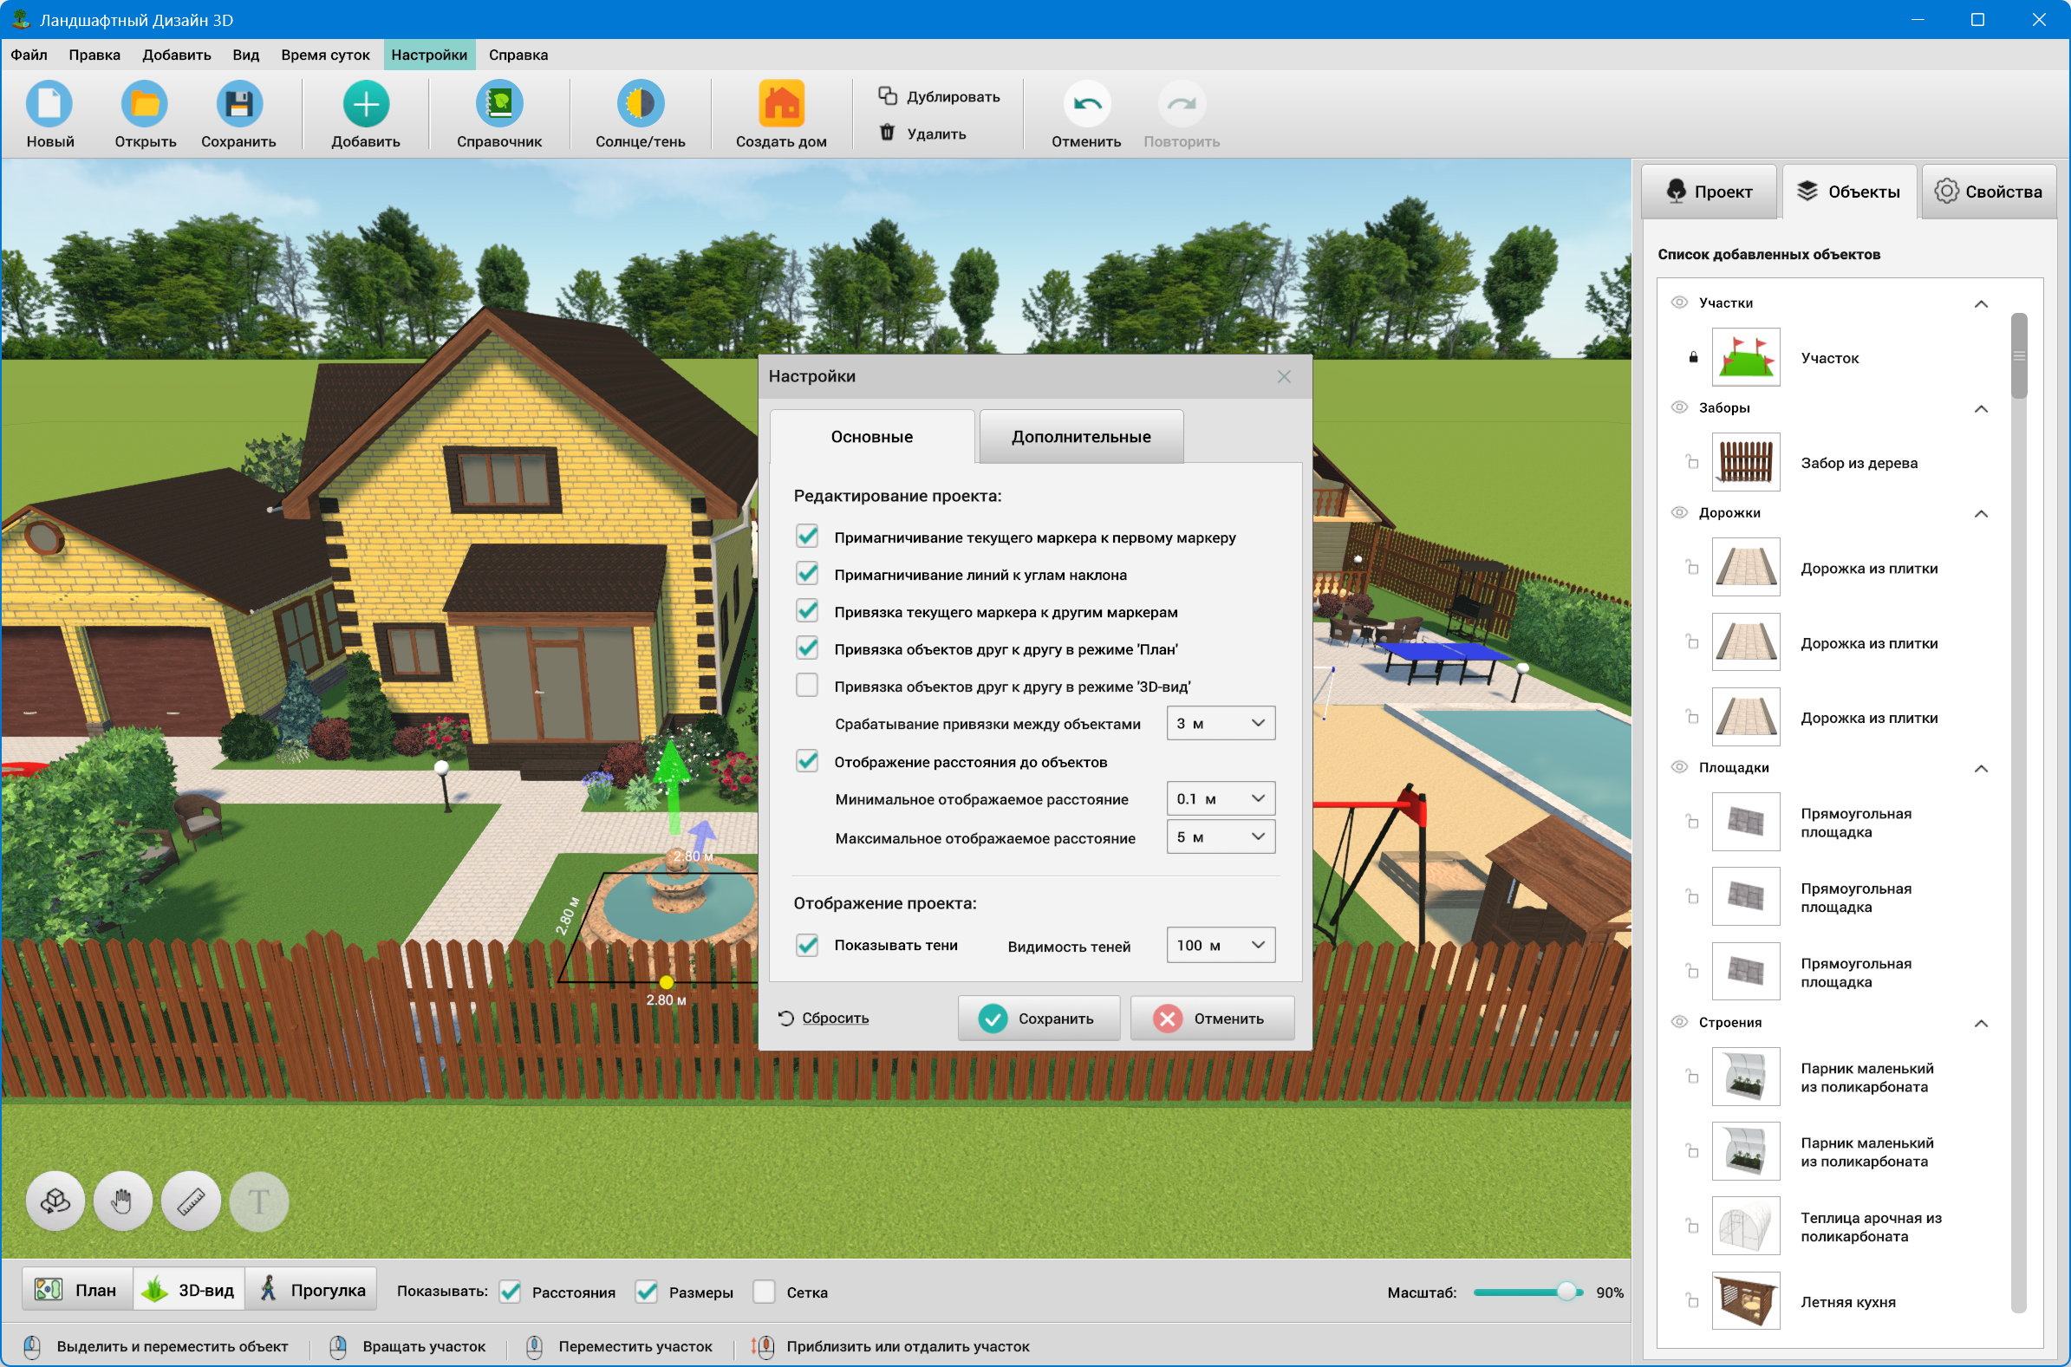
Task: Enable object snapping in 3D-вид mode checkbox
Action: coord(807,687)
